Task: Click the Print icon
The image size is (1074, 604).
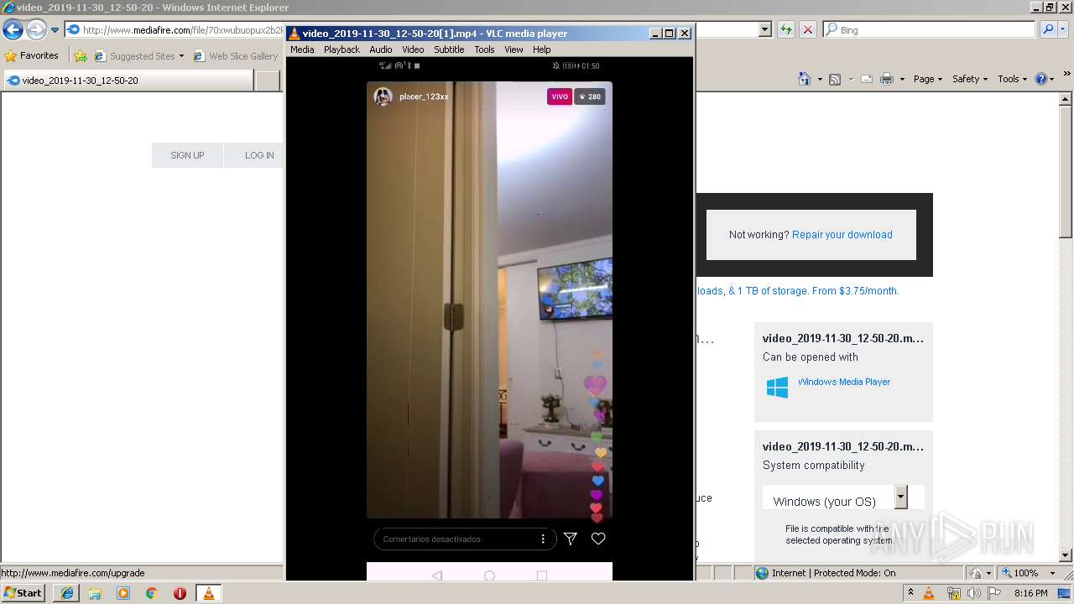Action: point(887,79)
